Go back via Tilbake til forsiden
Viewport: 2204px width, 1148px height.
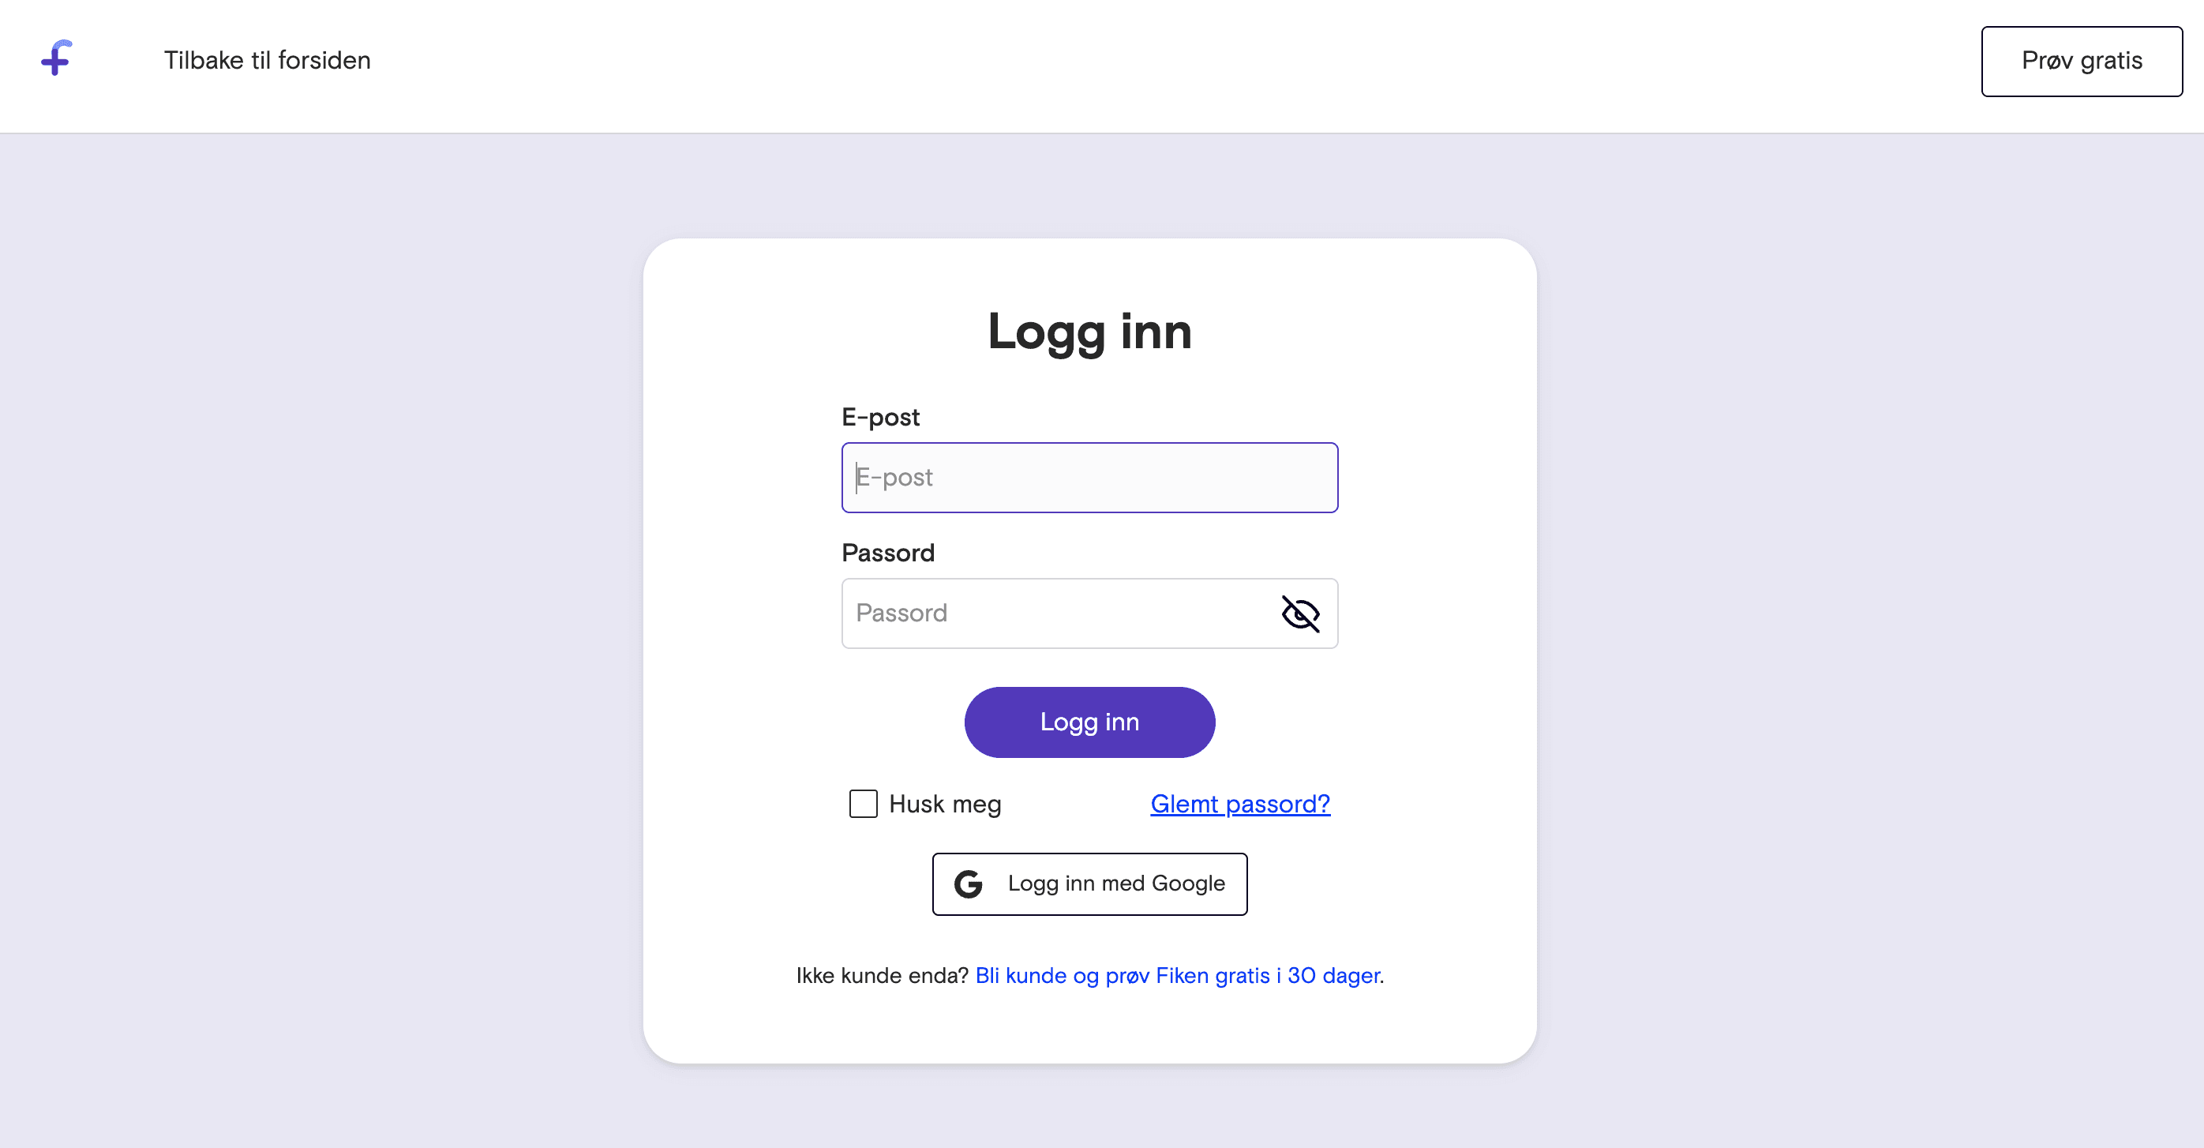(x=267, y=60)
